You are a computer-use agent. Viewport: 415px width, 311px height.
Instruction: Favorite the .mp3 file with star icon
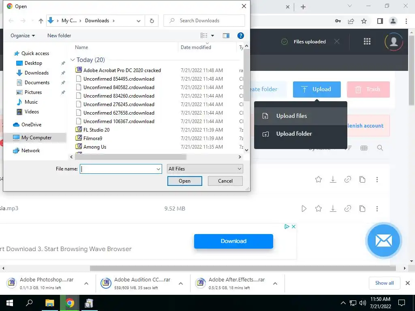319,209
